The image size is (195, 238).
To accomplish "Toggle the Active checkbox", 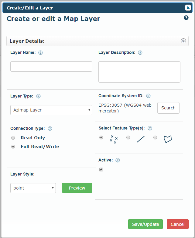I will click(x=101, y=169).
